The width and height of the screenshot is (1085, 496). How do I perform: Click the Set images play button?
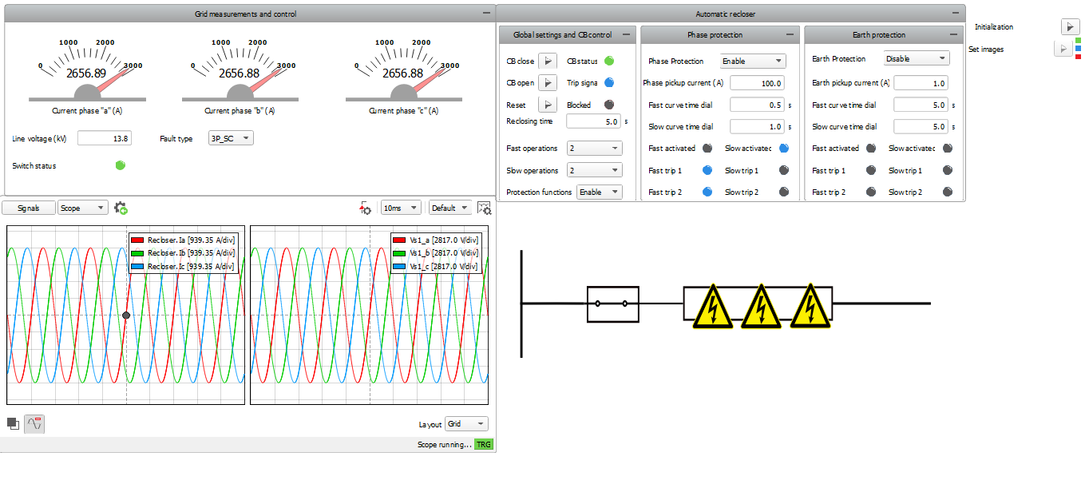[1063, 50]
